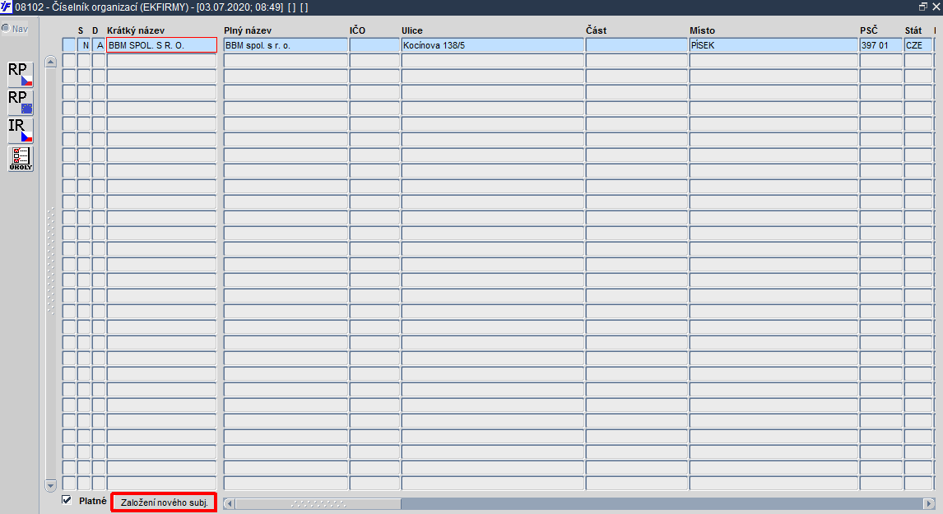Image resolution: width=943 pixels, height=514 pixels.
Task: Click the Krátký název field BBM SPOL. S R. O.
Action: click(x=161, y=45)
